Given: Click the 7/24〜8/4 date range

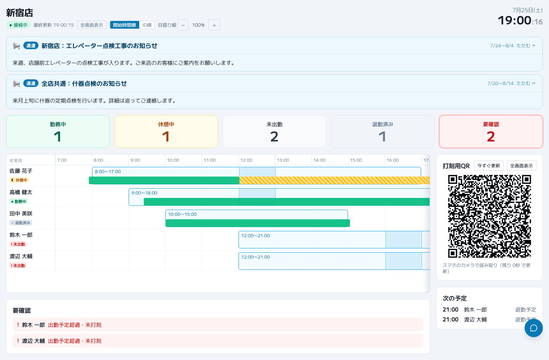Looking at the screenshot, I should coord(502,46).
